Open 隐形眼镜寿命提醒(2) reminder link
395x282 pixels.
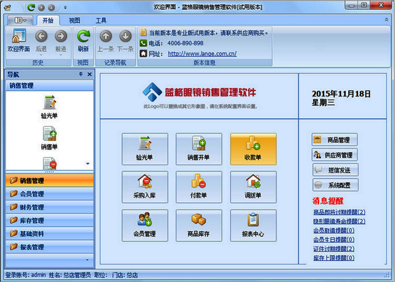339,221
